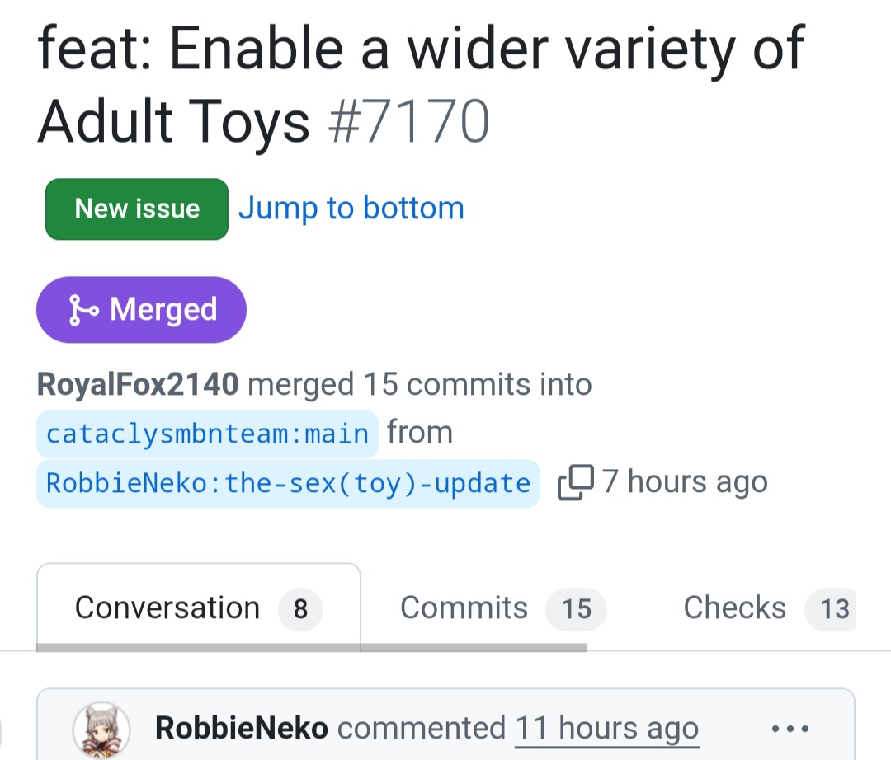Screen dimensions: 891x760
Task: Click the pull request title text
Action: pyautogui.click(x=420, y=49)
